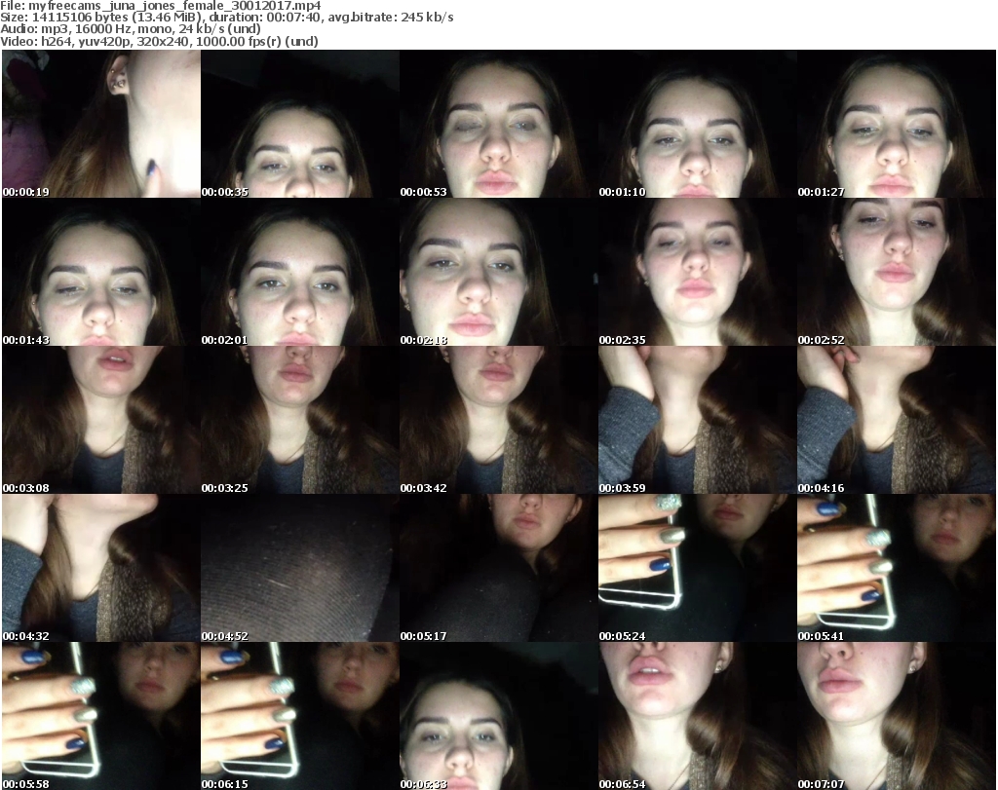Select the thumbnail stamped 00:04:32

click(x=101, y=568)
